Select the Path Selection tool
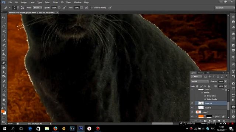Screen dimensions: 236x132 coord(4,90)
